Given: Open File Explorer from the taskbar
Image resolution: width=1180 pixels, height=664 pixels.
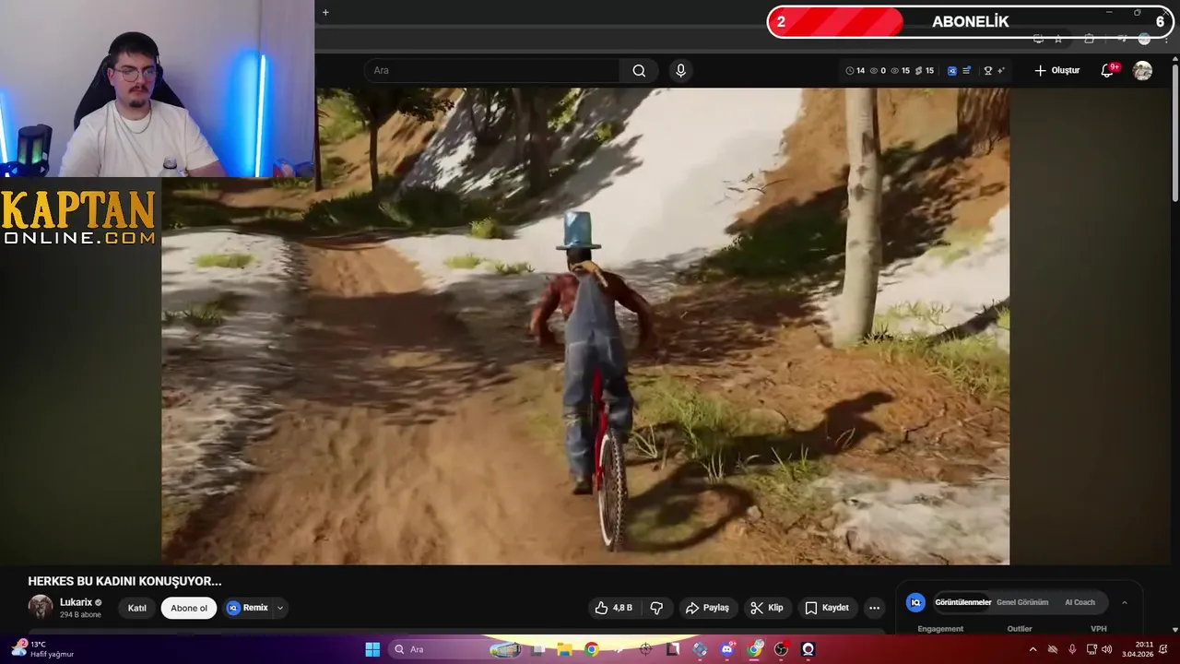Looking at the screenshot, I should click(x=564, y=649).
